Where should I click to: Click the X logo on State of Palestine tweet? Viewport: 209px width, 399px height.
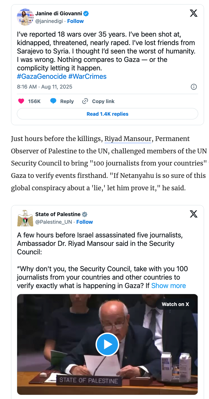click(x=193, y=214)
